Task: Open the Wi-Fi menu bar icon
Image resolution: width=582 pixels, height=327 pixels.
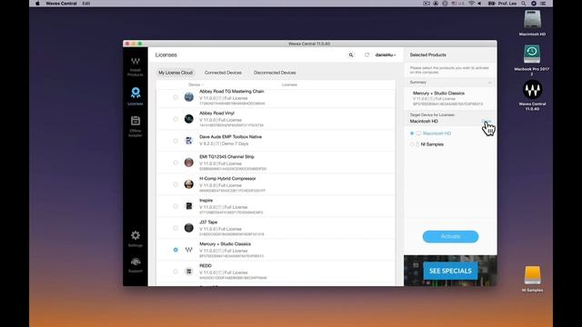Action: tap(471, 4)
